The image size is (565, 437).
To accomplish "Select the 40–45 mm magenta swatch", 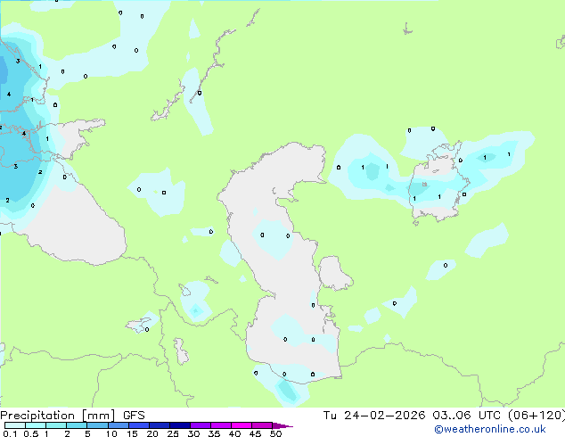I will tap(242, 425).
